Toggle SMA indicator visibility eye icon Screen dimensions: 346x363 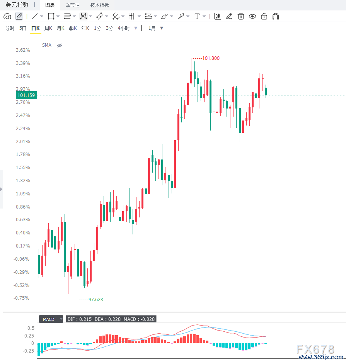coord(60,46)
